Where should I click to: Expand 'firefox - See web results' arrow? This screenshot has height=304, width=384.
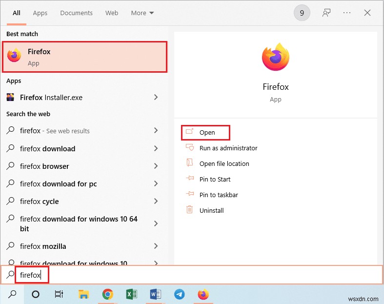[156, 130]
